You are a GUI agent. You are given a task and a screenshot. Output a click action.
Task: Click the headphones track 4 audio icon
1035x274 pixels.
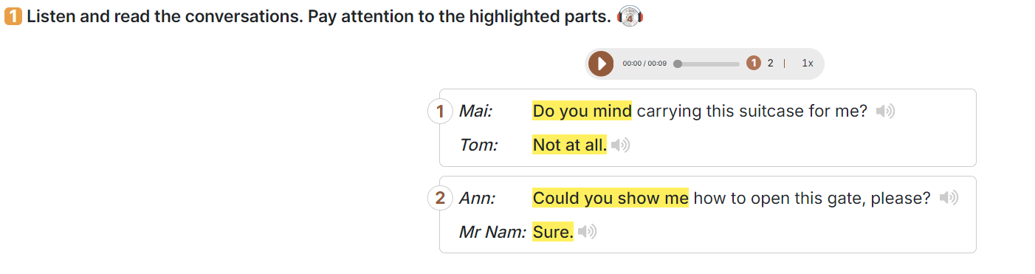(630, 16)
